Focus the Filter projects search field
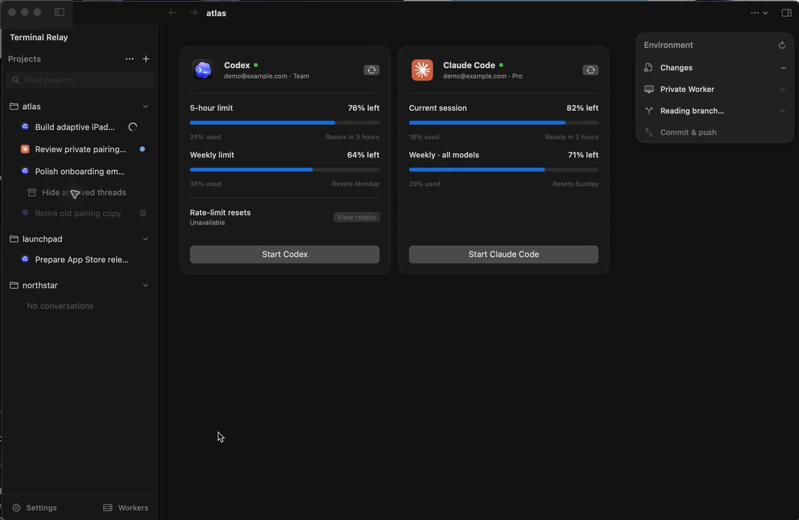The width and height of the screenshot is (799, 520). click(x=80, y=80)
